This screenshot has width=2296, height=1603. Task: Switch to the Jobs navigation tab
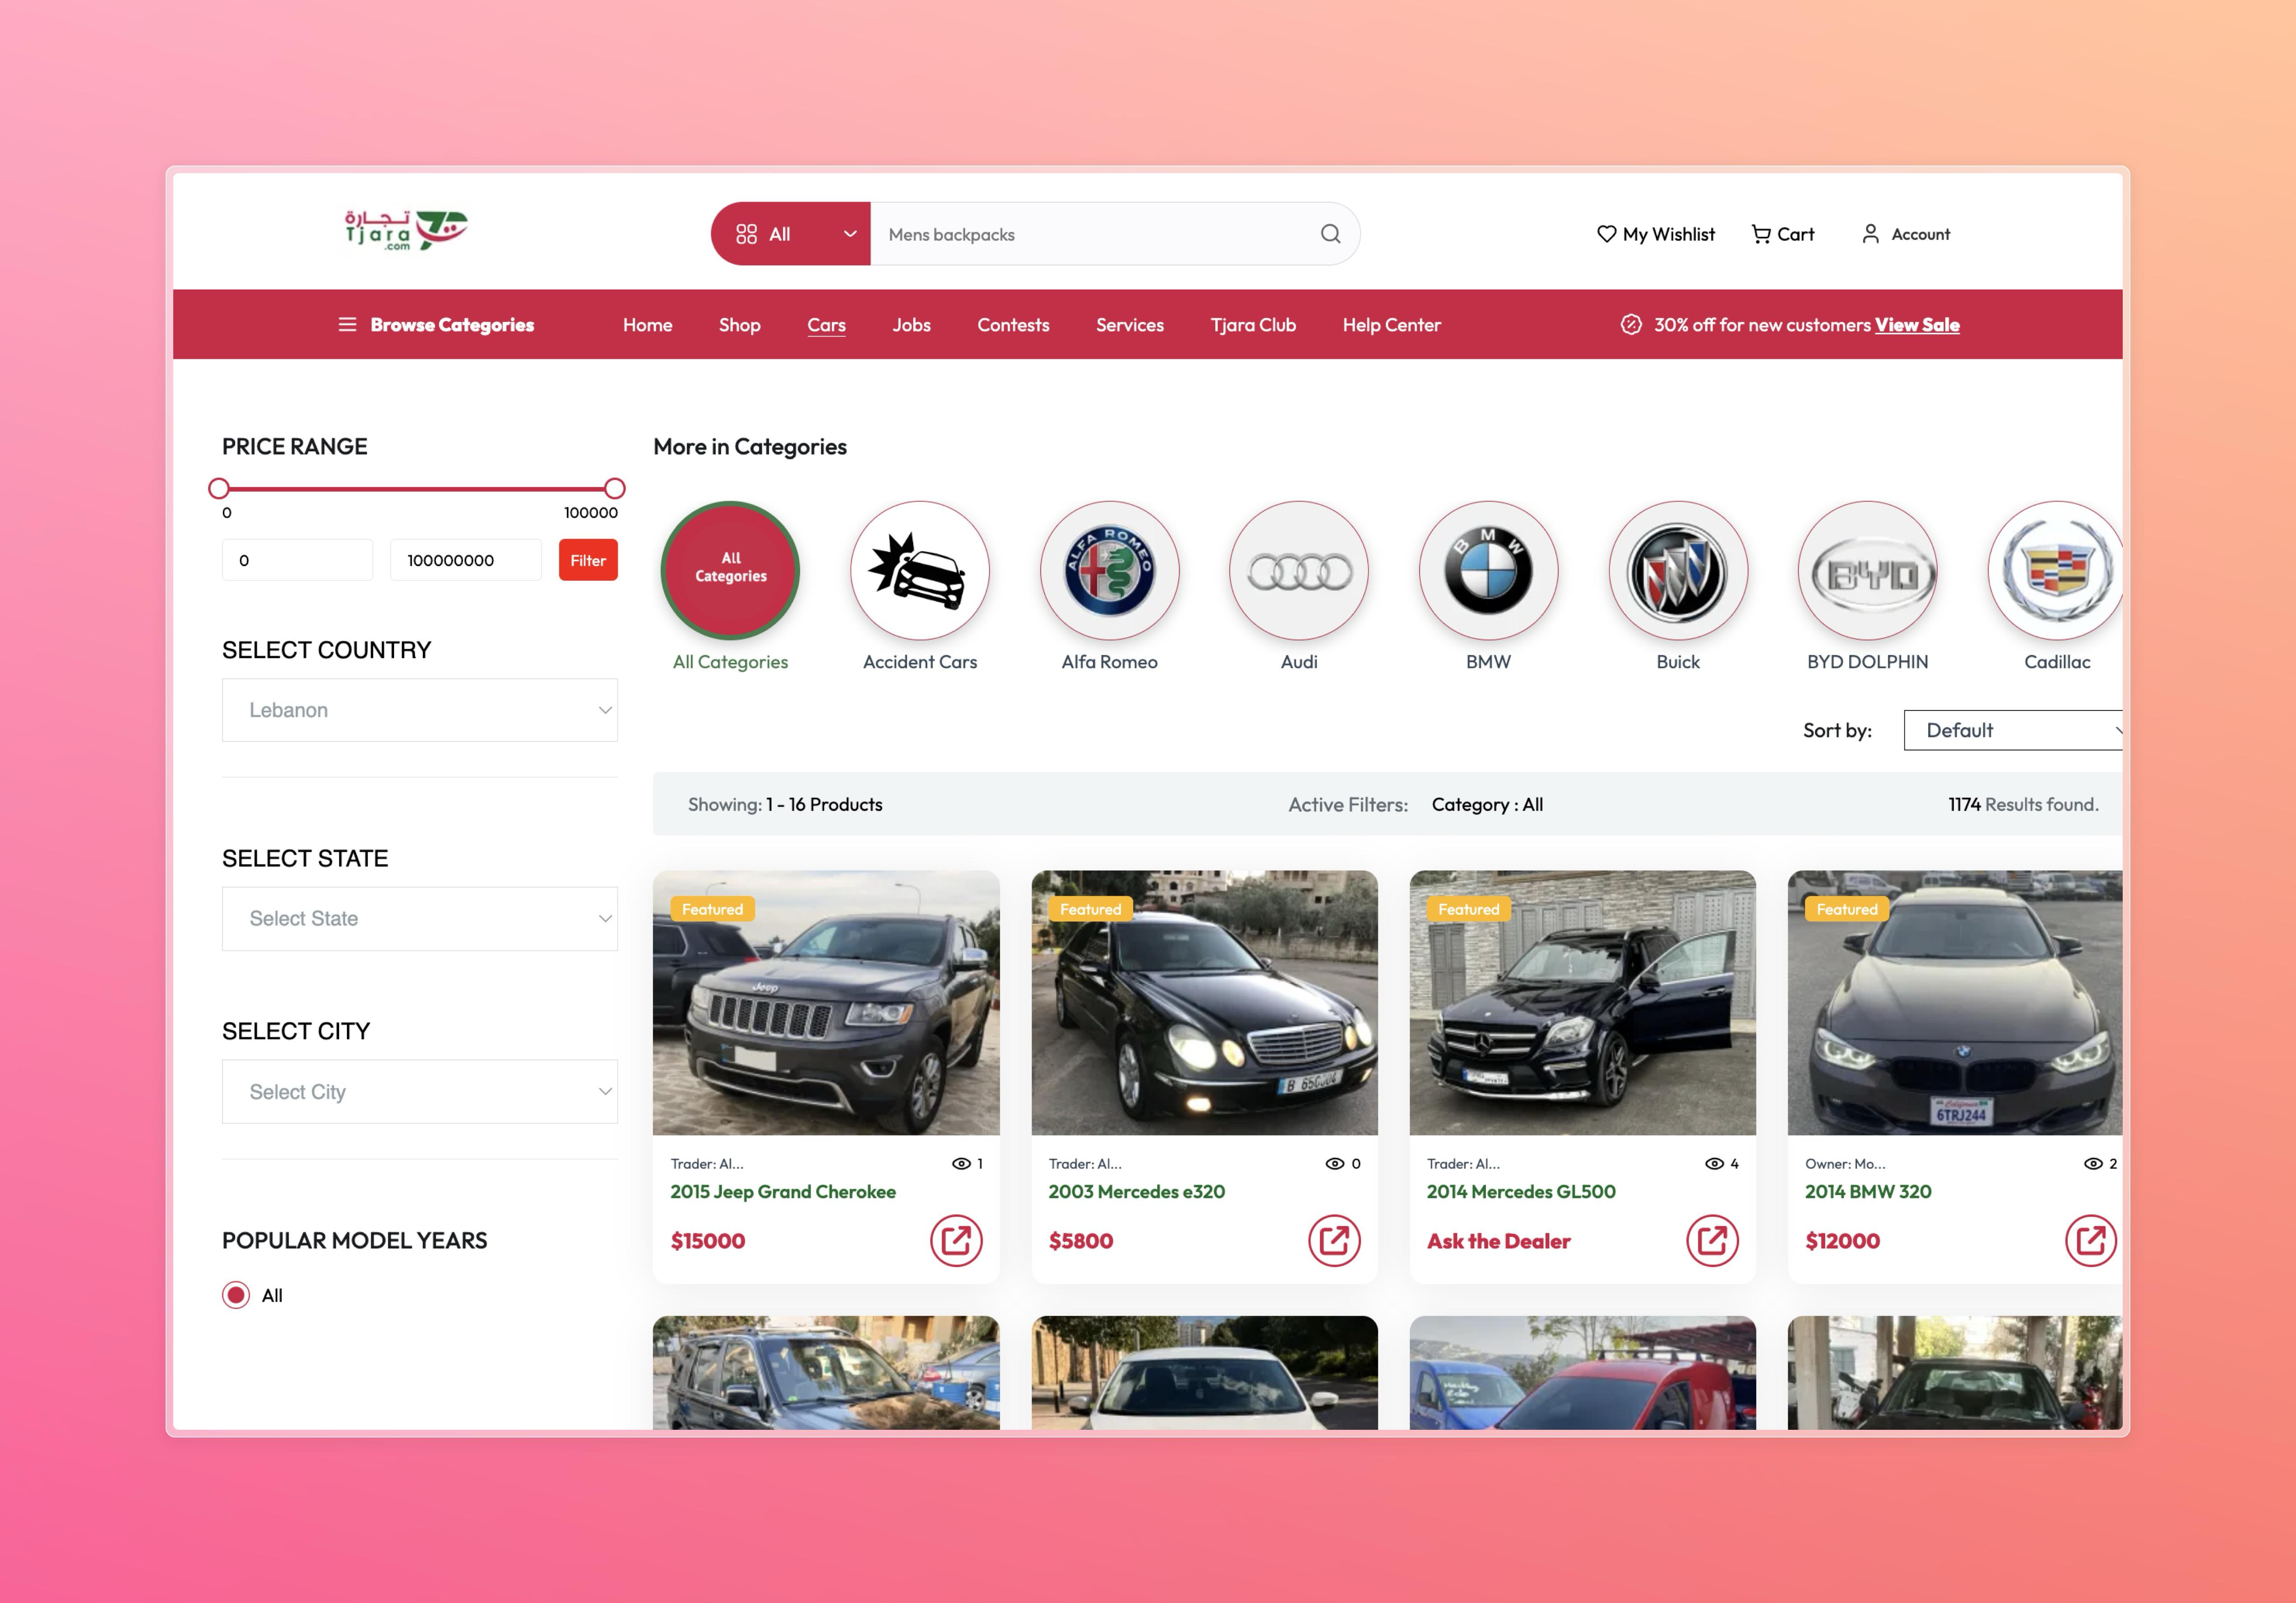pyautogui.click(x=911, y=324)
